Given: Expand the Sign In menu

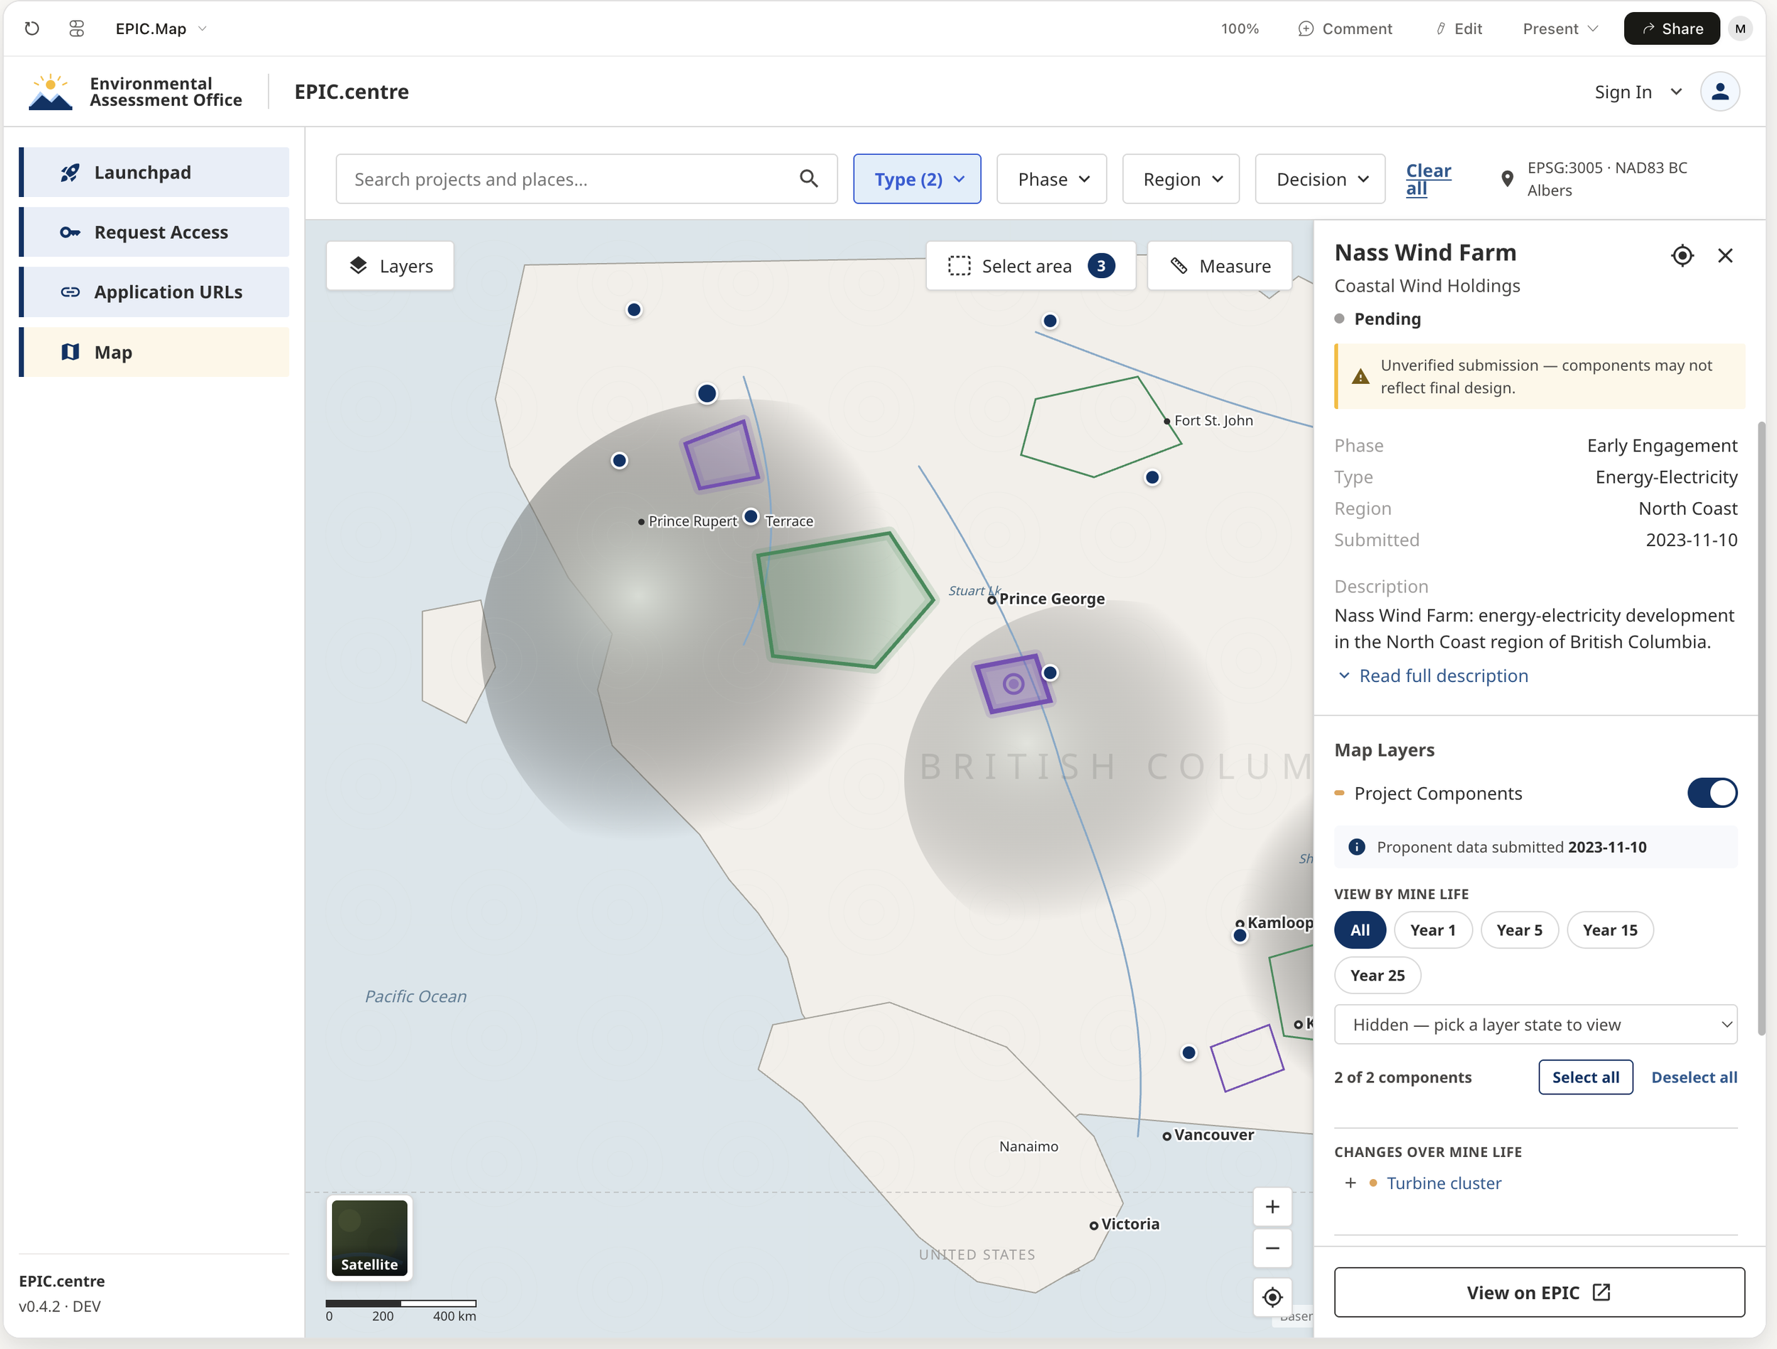Looking at the screenshot, I should (1638, 92).
